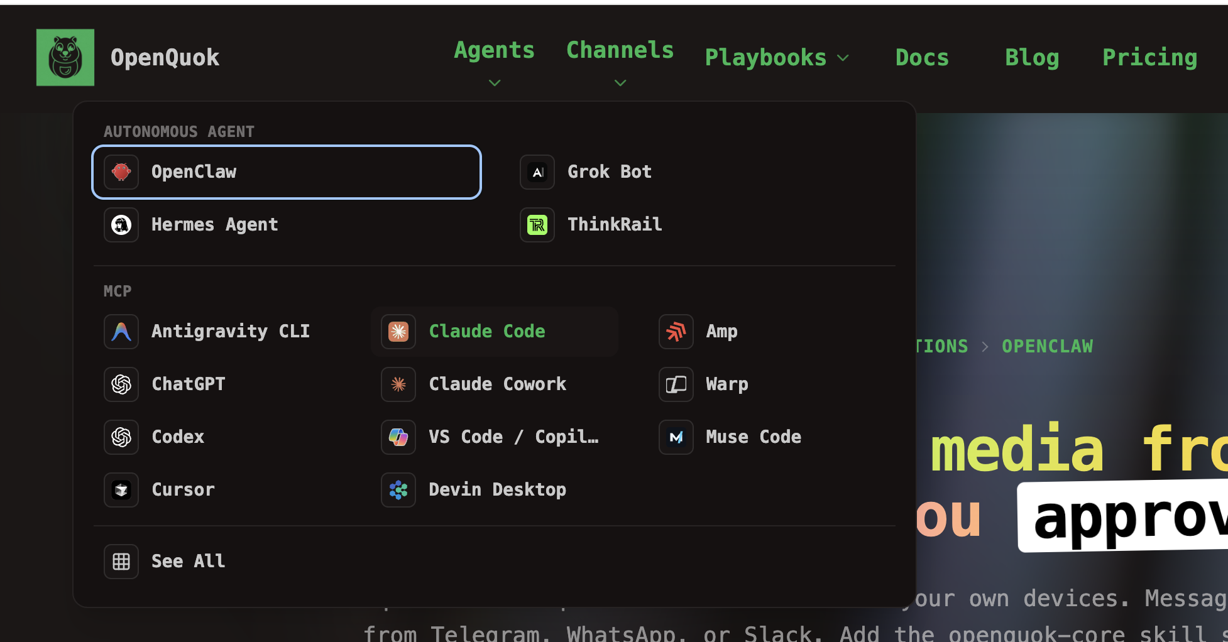Screen dimensions: 1228x642
Task: Click the ChatGPT logo icon
Action: [x=121, y=384]
